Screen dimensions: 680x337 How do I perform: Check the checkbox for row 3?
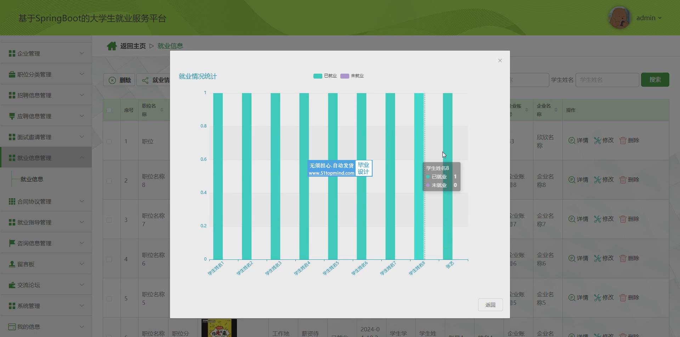pyautogui.click(x=109, y=220)
